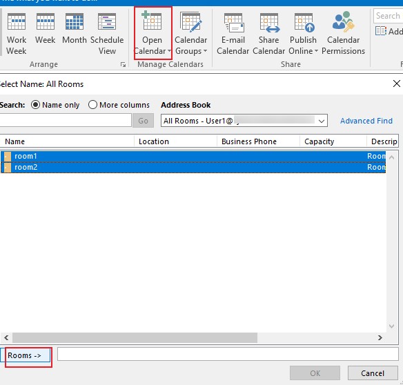Launch Arrange group dialog launcher
The image size is (403, 385).
[x=123, y=64]
